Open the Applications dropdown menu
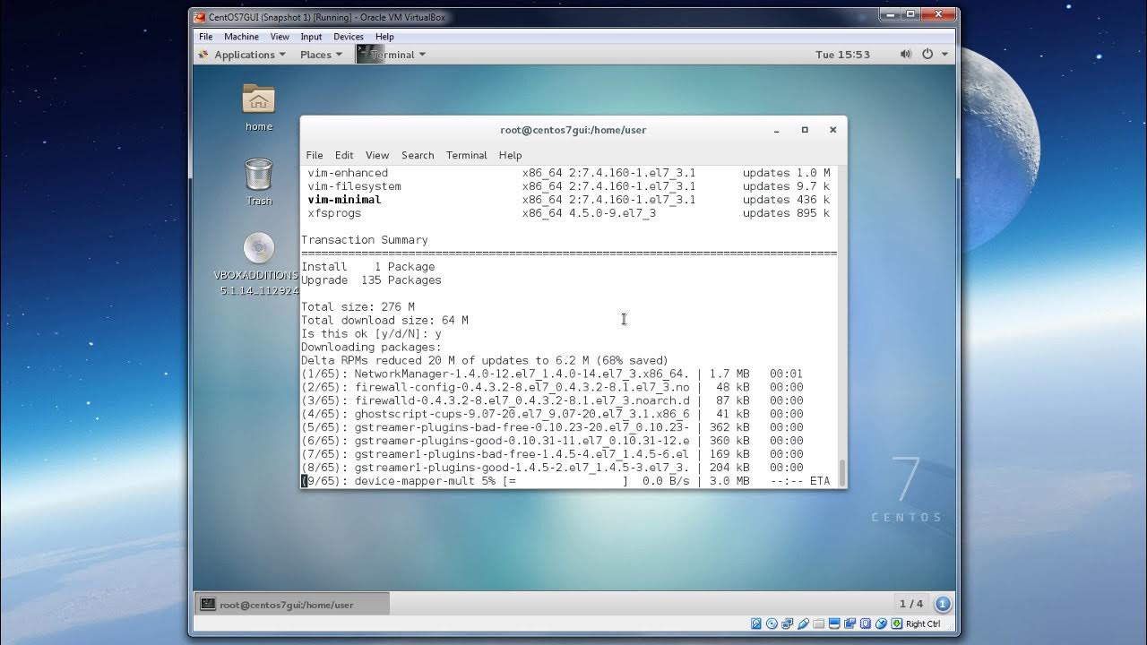1147x645 pixels. [x=250, y=55]
